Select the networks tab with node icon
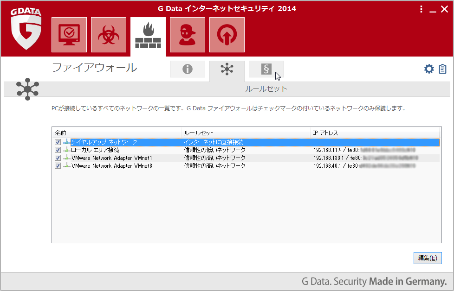Image resolution: width=454 pixels, height=291 pixels. click(227, 69)
